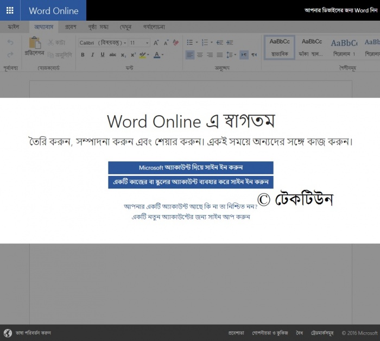Click the Decrease Indent icon
The width and height of the screenshot is (380, 341).
pos(220,42)
